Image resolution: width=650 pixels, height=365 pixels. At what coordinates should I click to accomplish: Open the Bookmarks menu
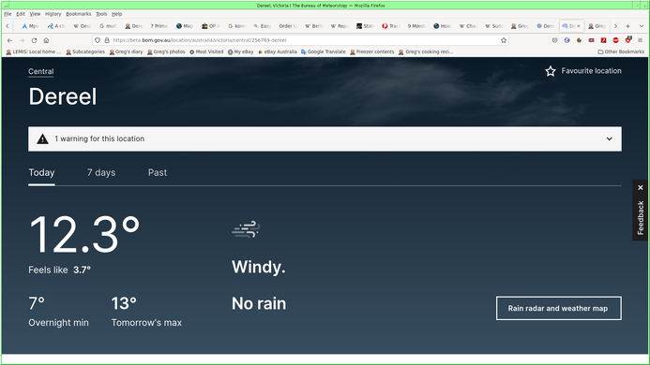79,14
